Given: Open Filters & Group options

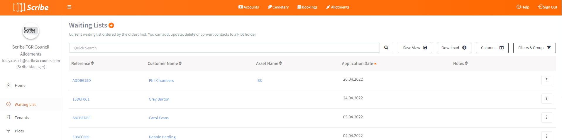Looking at the screenshot, I should coord(534,48).
